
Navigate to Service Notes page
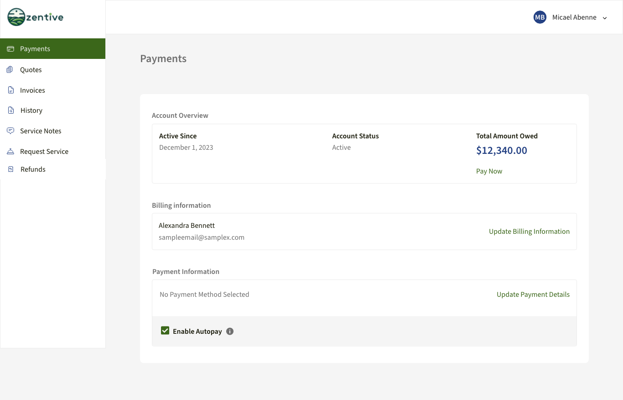pyautogui.click(x=41, y=131)
